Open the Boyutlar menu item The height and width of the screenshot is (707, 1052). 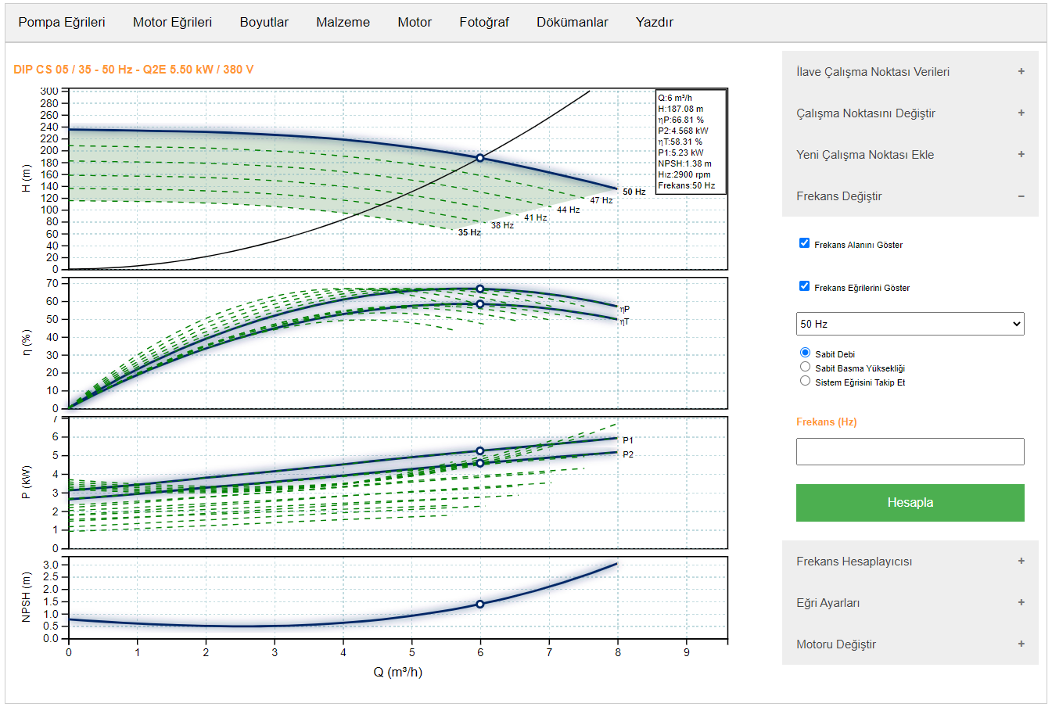(264, 22)
